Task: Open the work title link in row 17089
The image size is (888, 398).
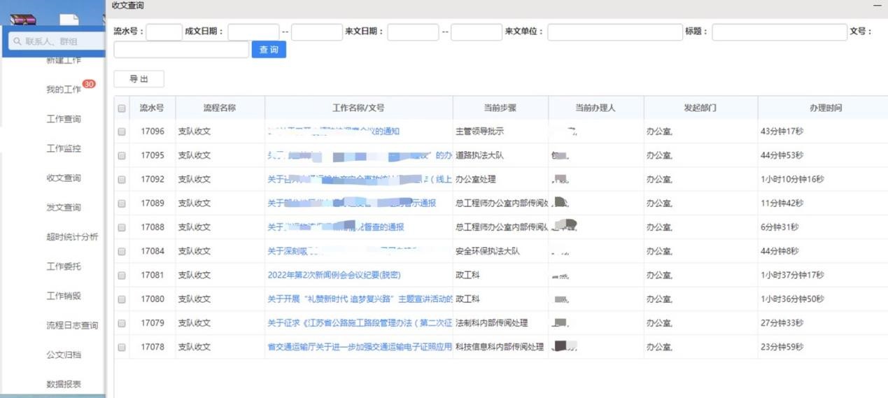Action: click(352, 203)
